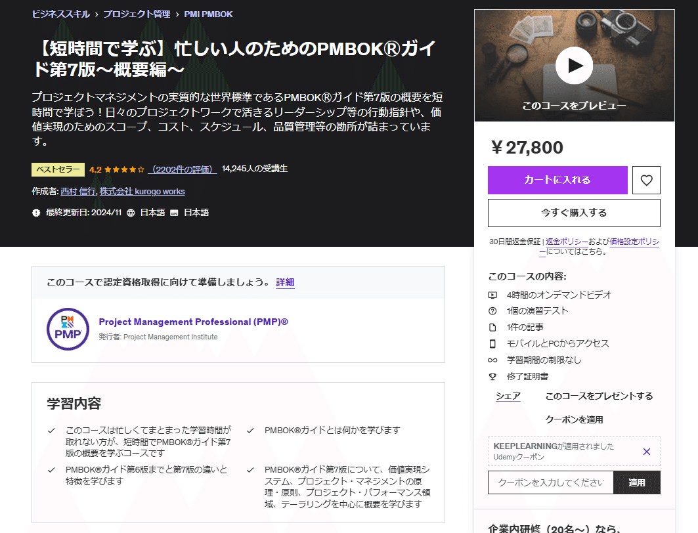Open ビジネススキル breadcrumb link

point(60,14)
